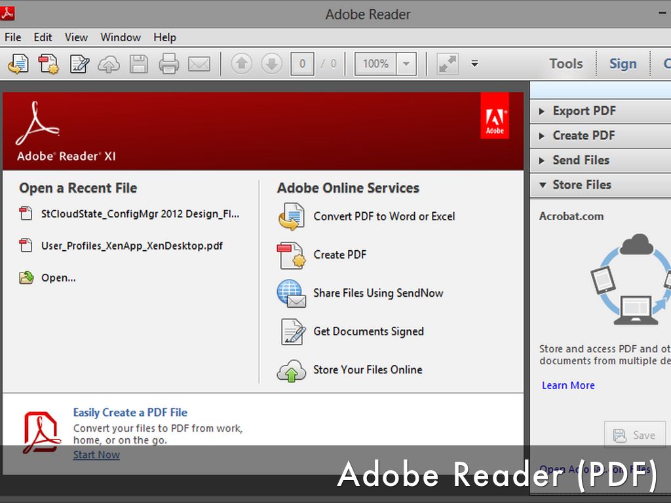The height and width of the screenshot is (503, 671).
Task: Click the Store Files cloud arrow icon
Action: [292, 371]
